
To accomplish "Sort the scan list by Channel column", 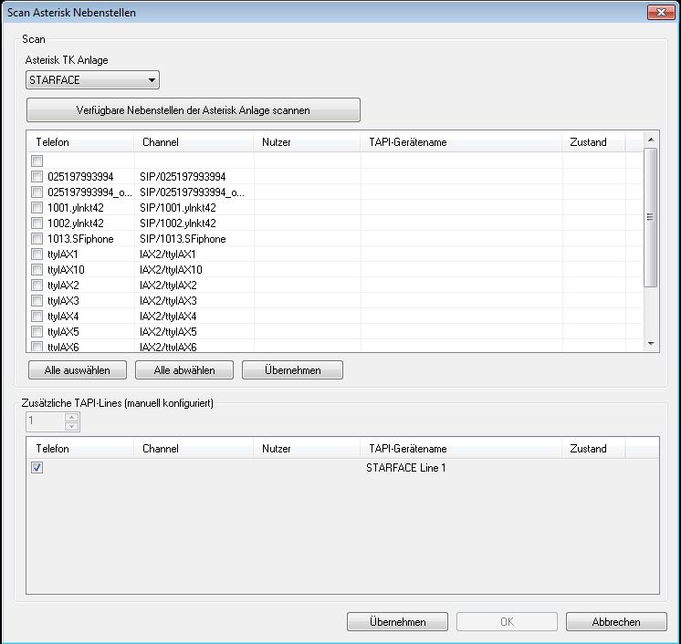I will pyautogui.click(x=194, y=142).
